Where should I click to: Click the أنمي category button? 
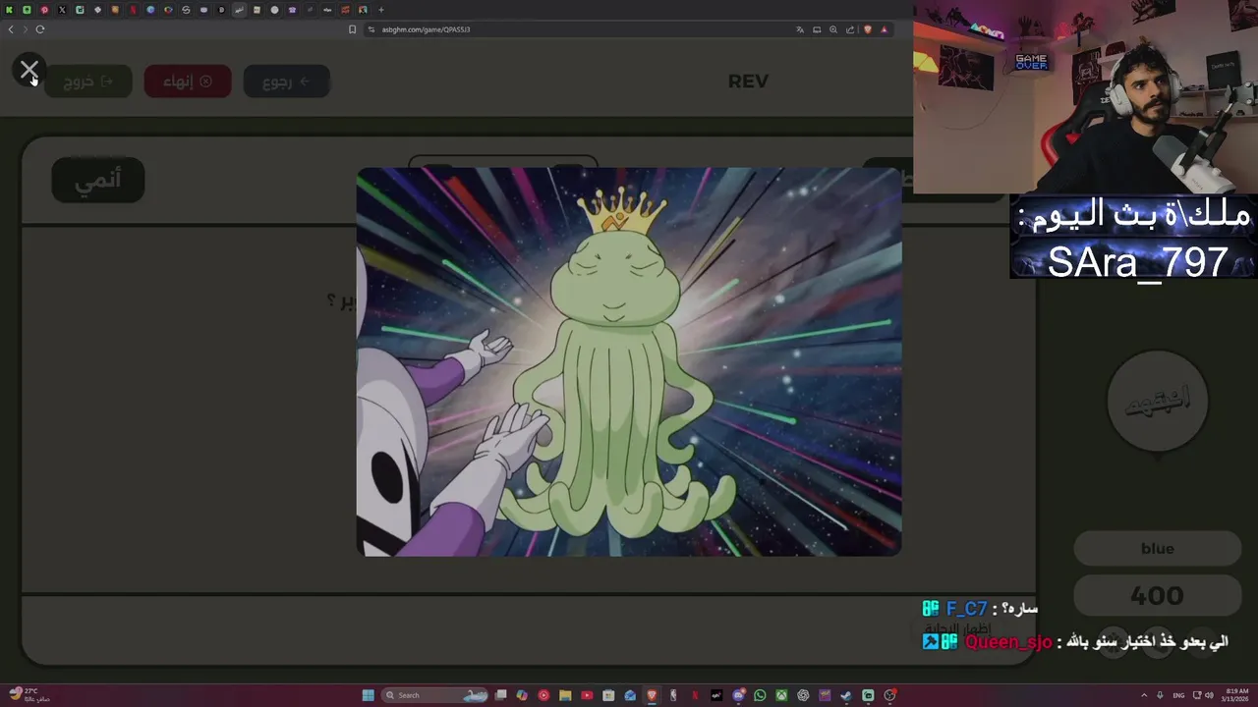[98, 180]
